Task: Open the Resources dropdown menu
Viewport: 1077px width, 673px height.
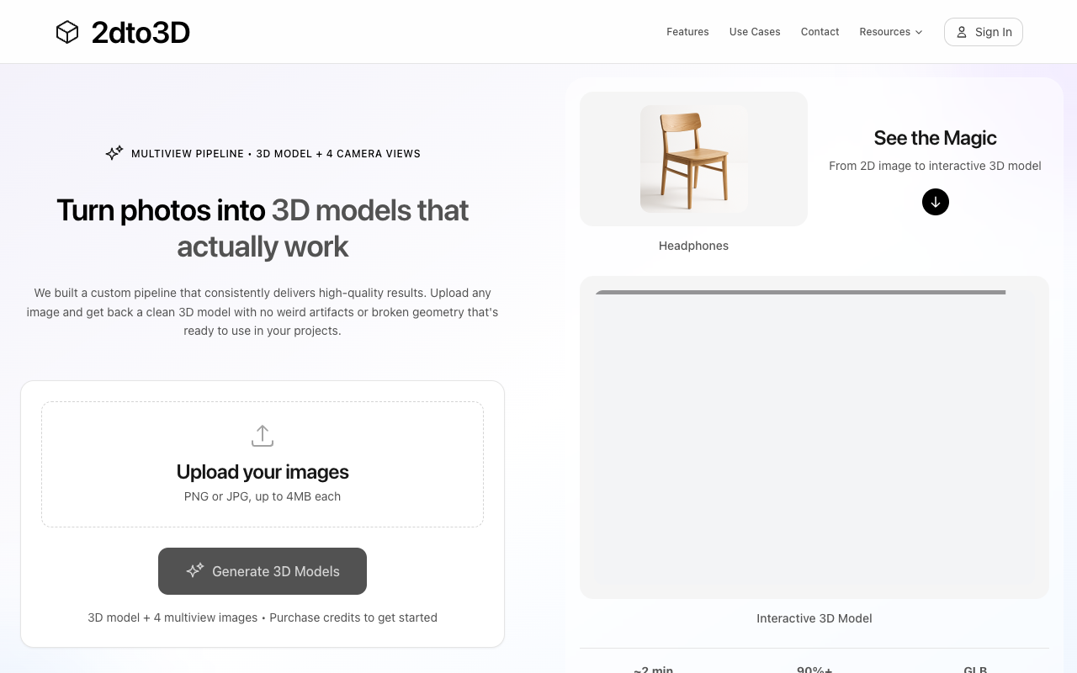Action: point(890,31)
